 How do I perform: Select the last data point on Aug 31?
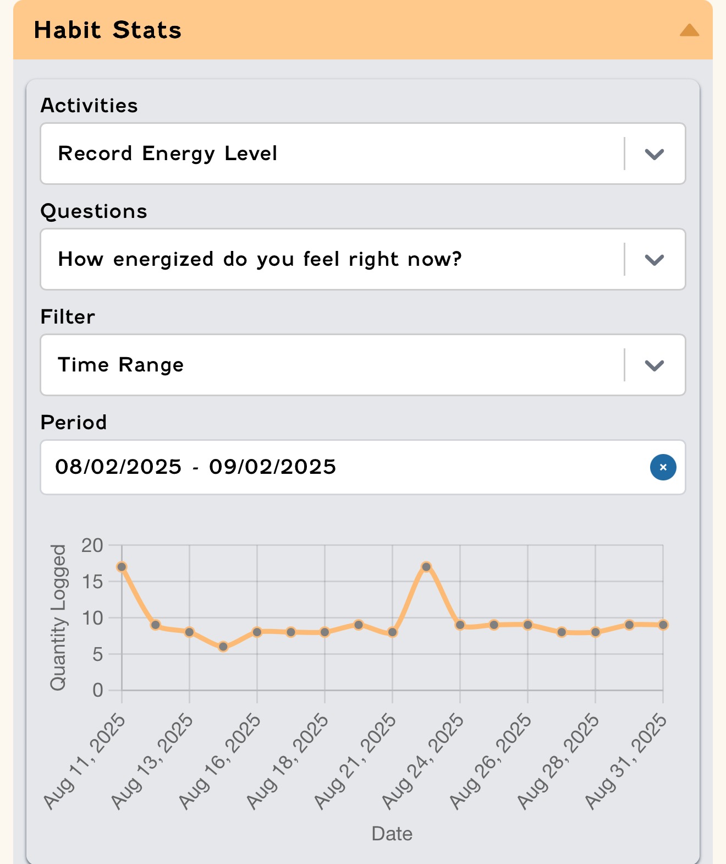point(664,625)
